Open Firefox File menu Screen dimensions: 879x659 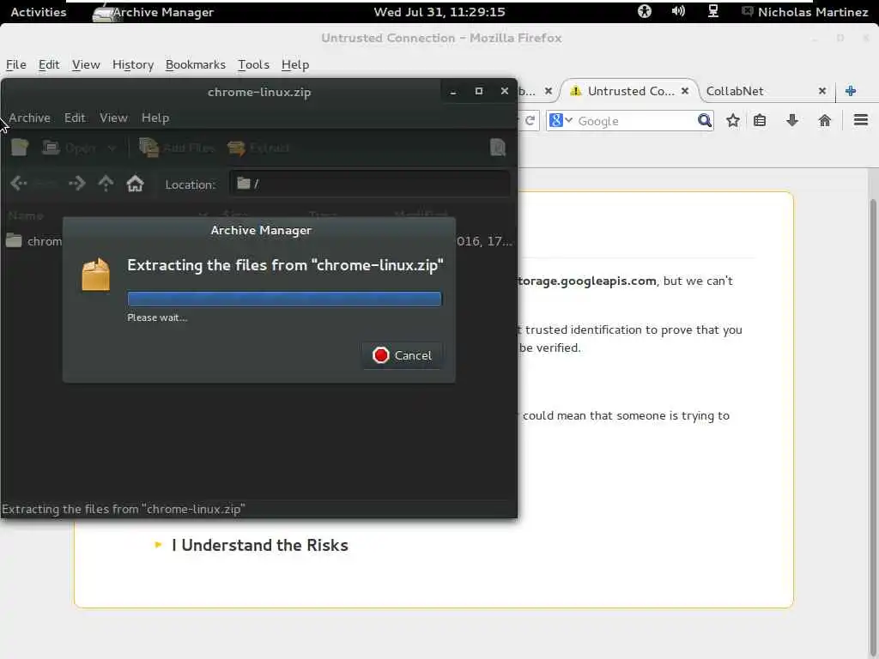click(x=15, y=64)
